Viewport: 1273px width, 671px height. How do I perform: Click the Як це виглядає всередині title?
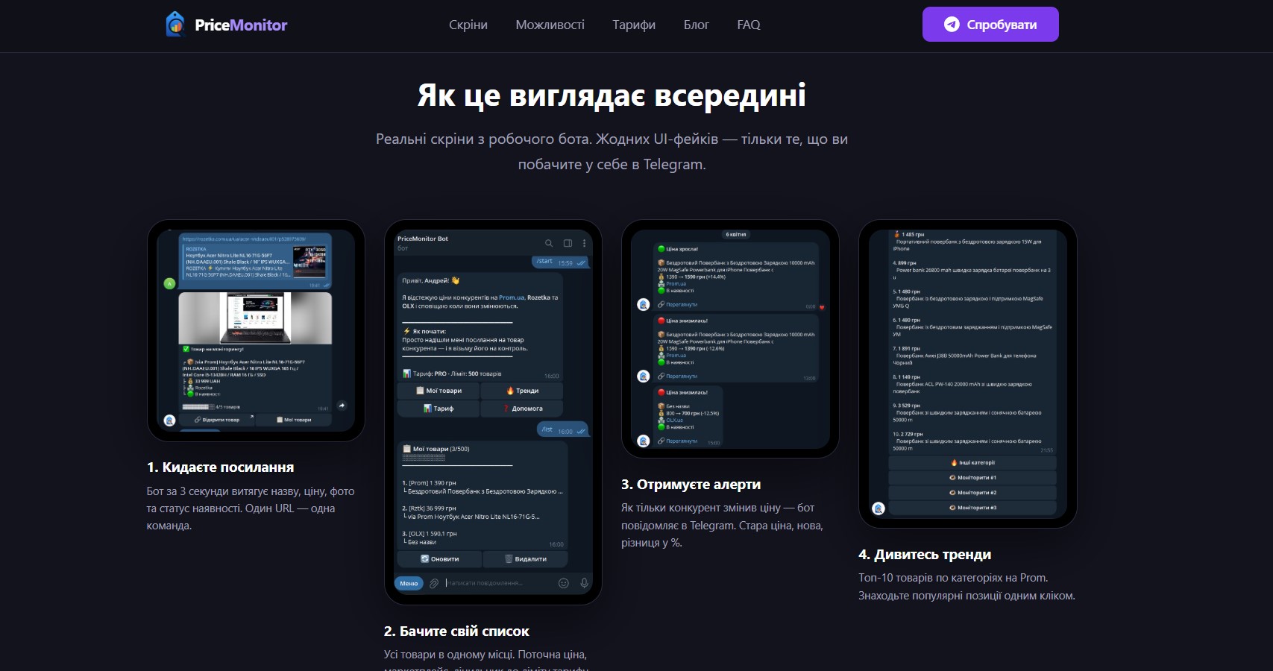coord(612,95)
